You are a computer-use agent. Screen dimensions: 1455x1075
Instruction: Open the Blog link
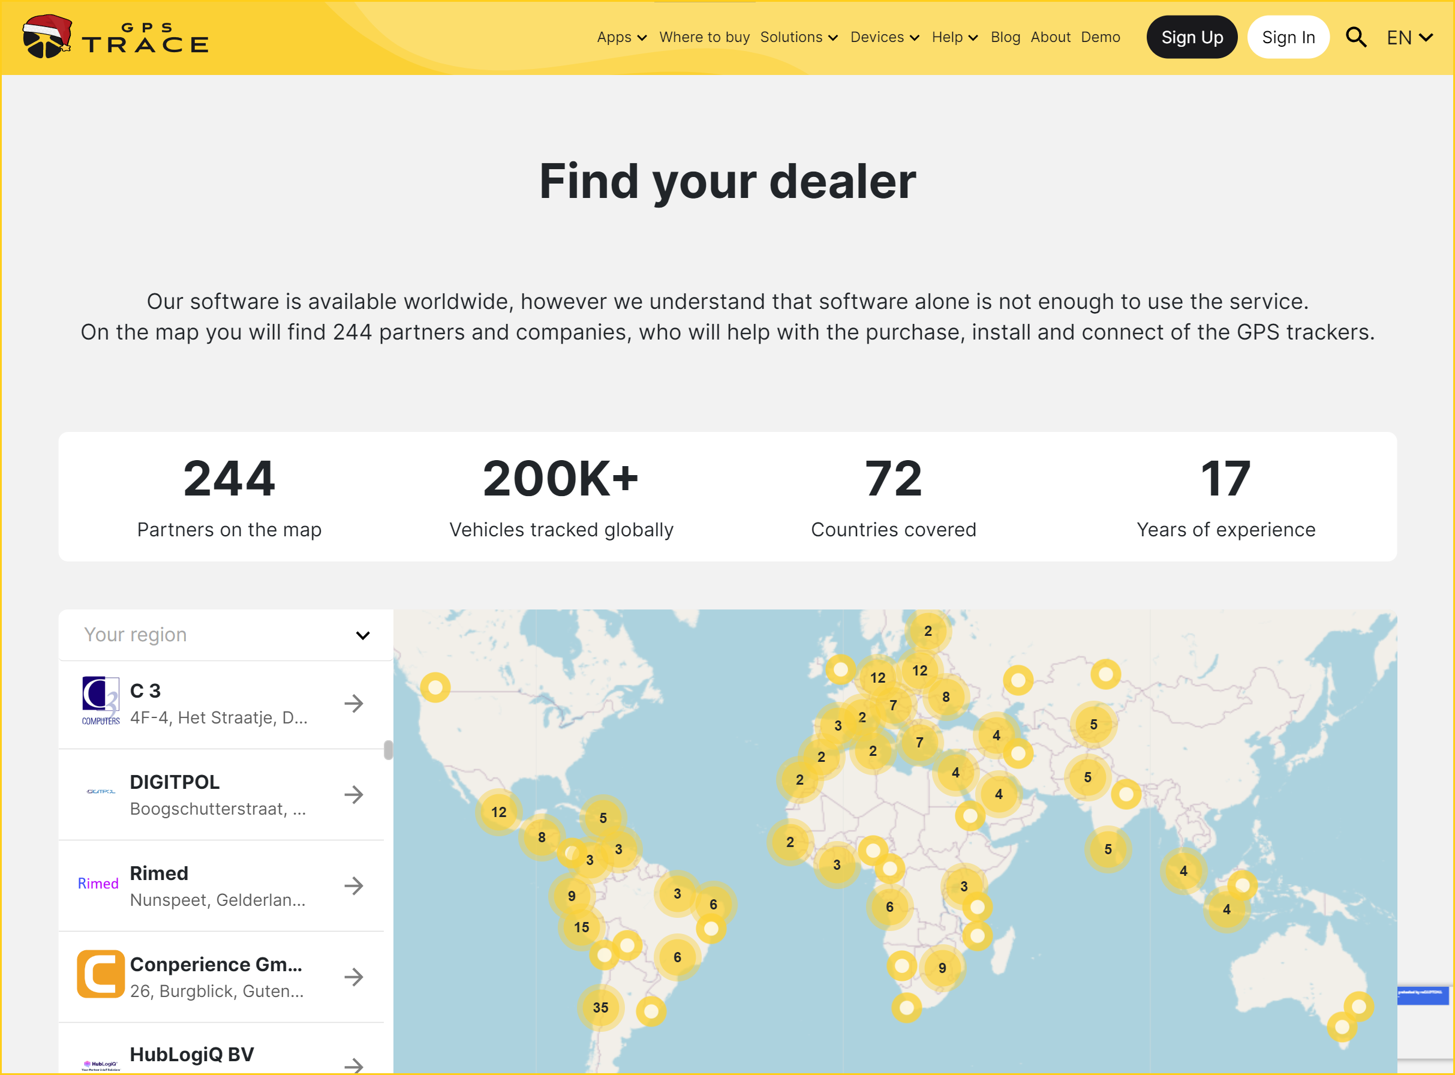point(1005,37)
